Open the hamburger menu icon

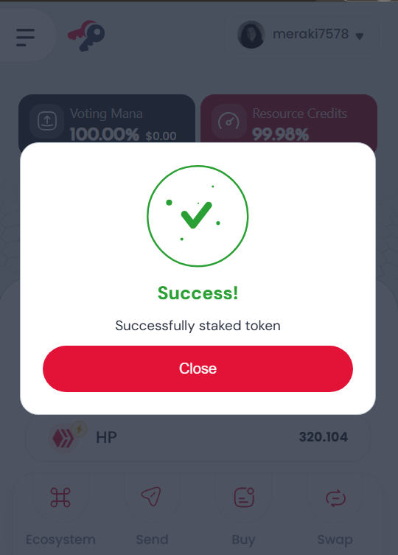pos(26,37)
